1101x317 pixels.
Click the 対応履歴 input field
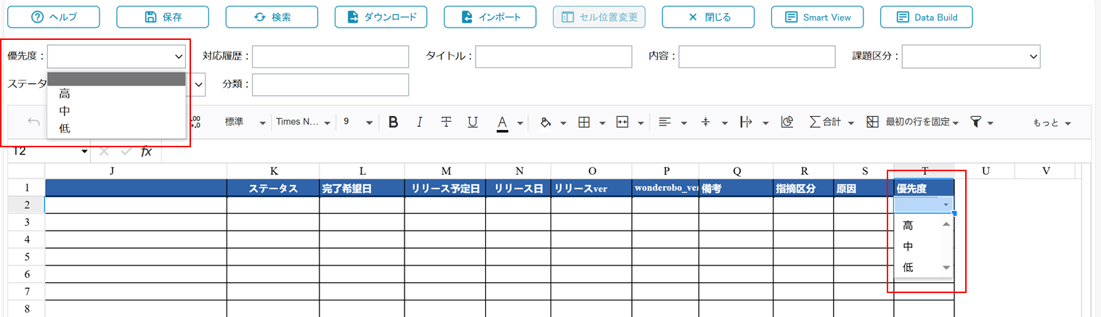(330, 56)
